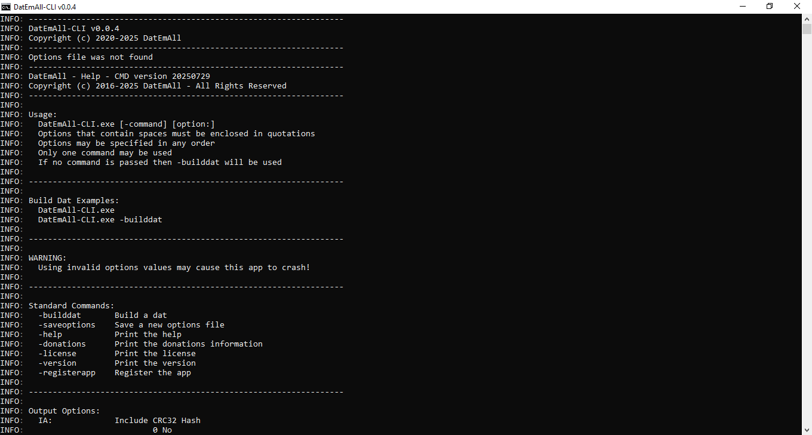Click the -help command description
The image size is (812, 435).
click(x=148, y=334)
